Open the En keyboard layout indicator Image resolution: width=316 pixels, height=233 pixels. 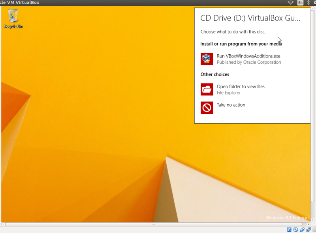click(x=300, y=3)
